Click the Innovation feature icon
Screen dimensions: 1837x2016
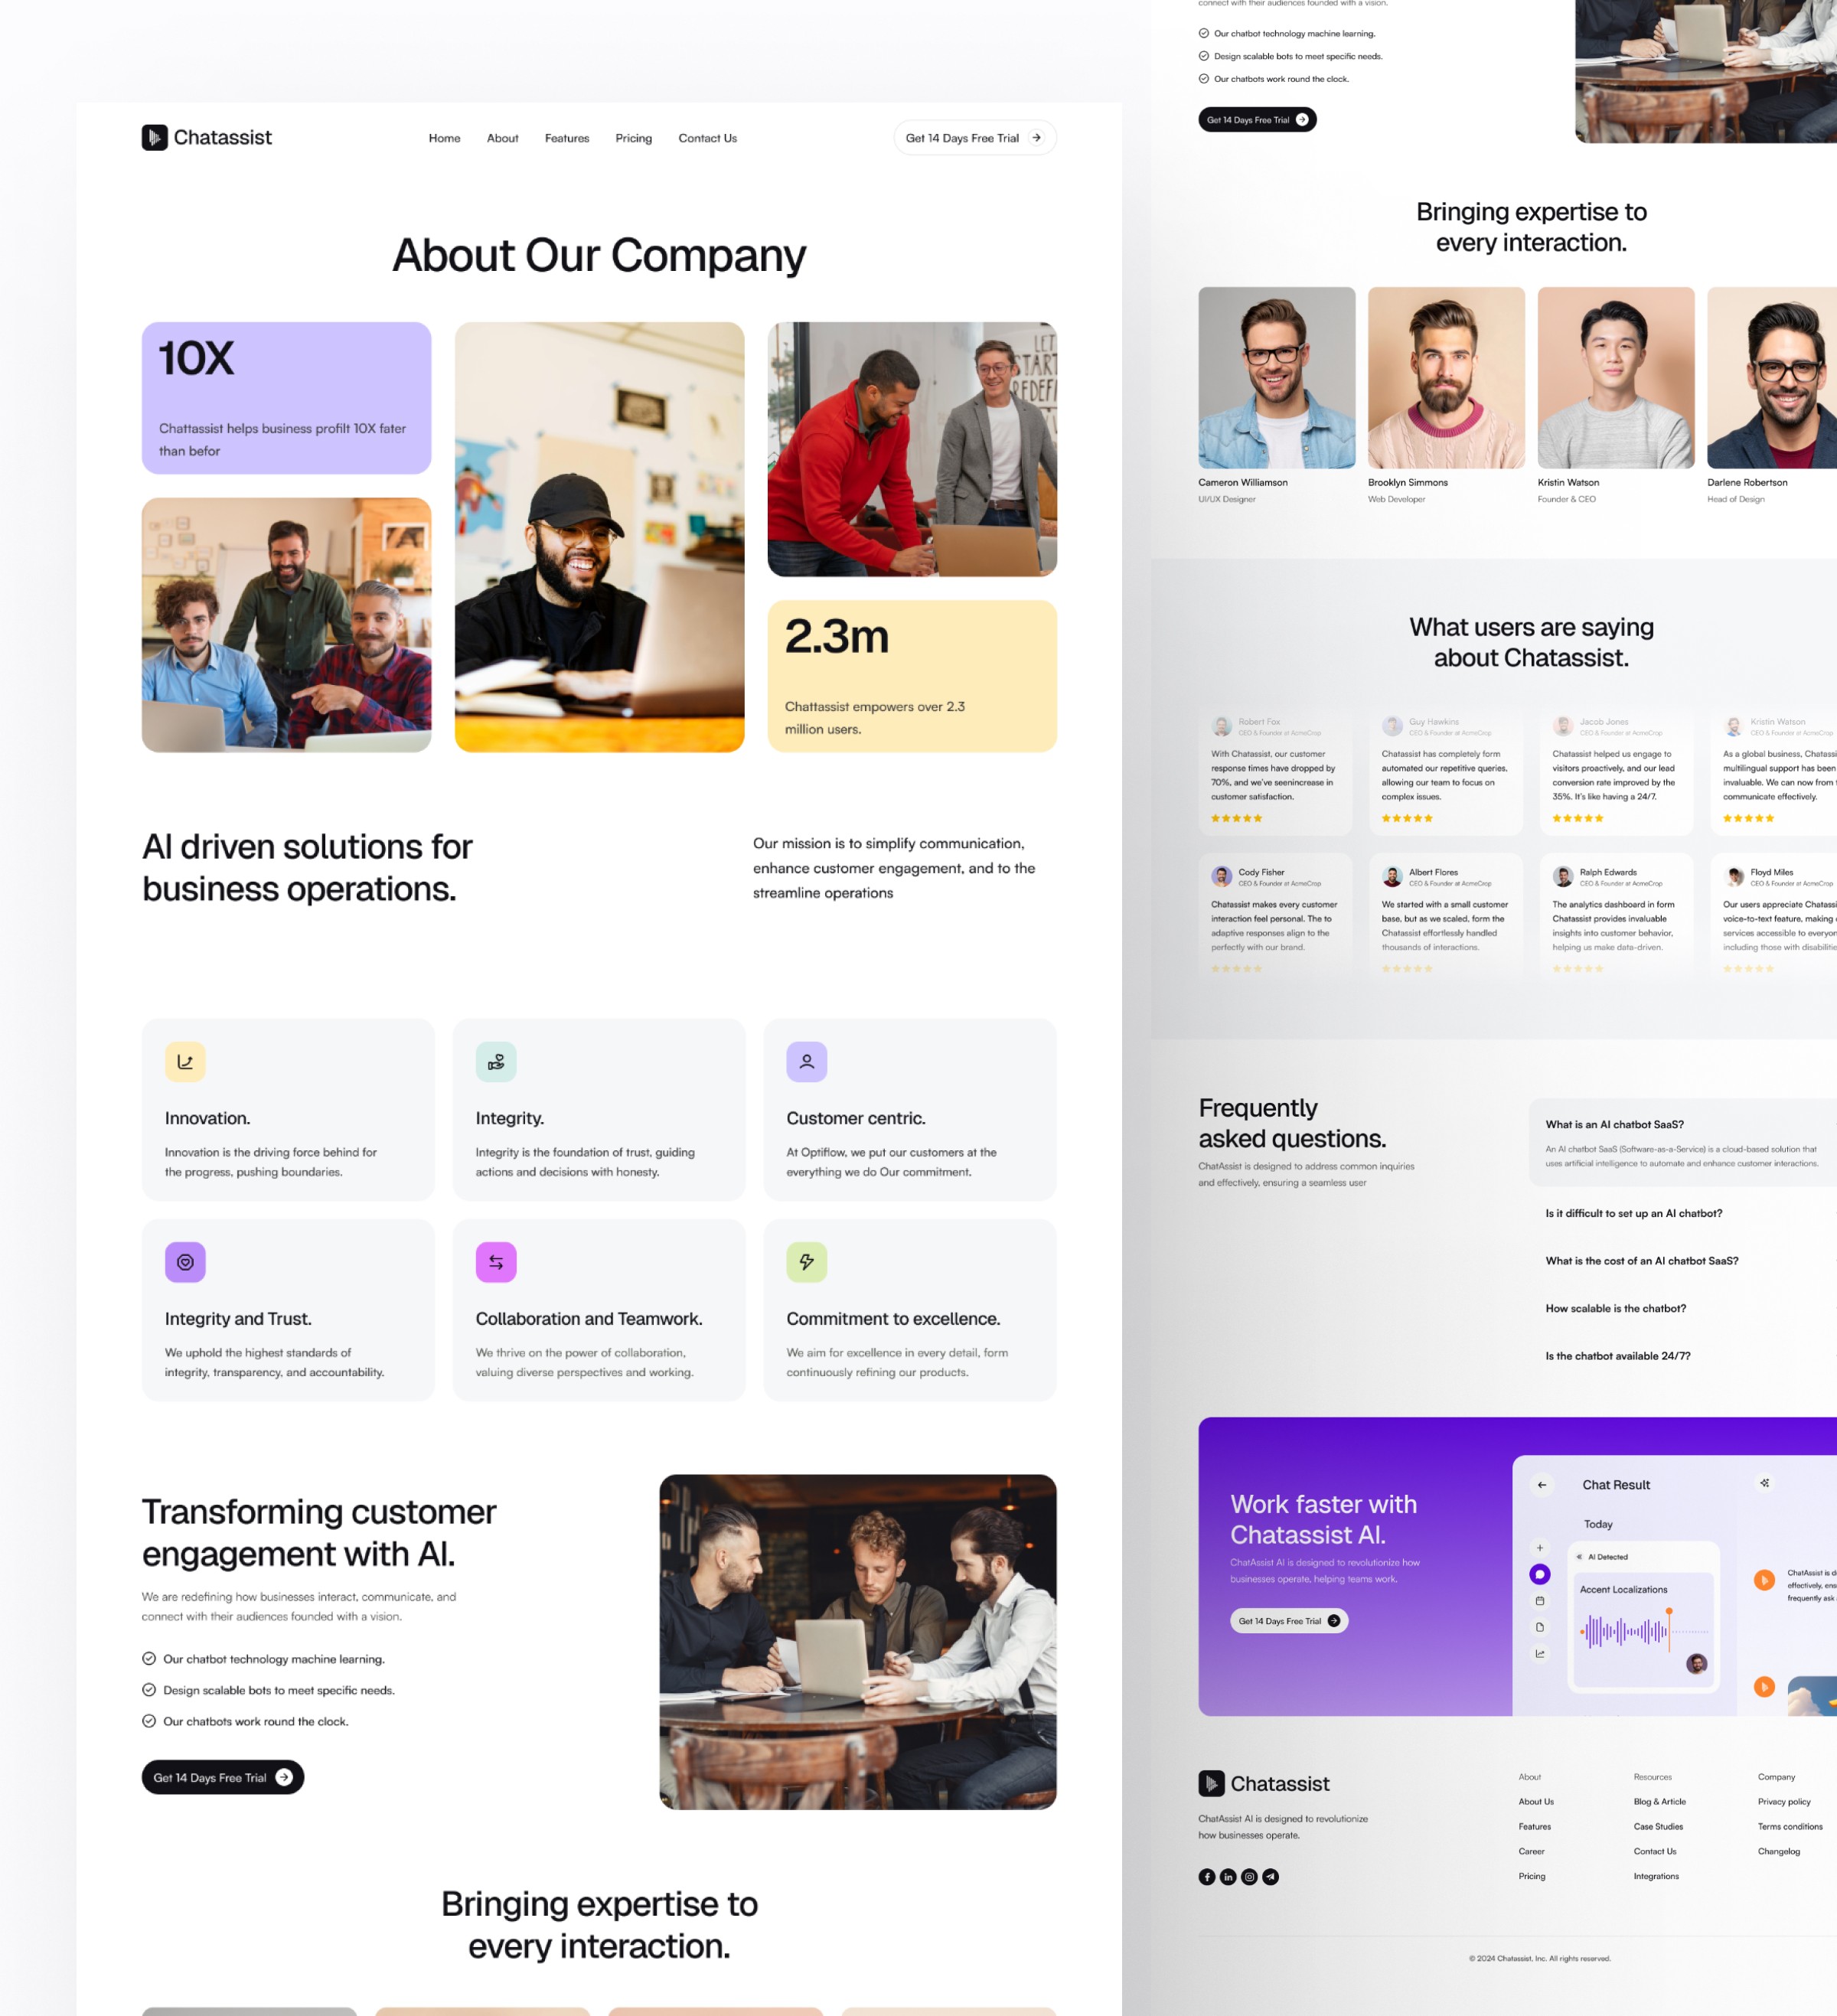184,1061
